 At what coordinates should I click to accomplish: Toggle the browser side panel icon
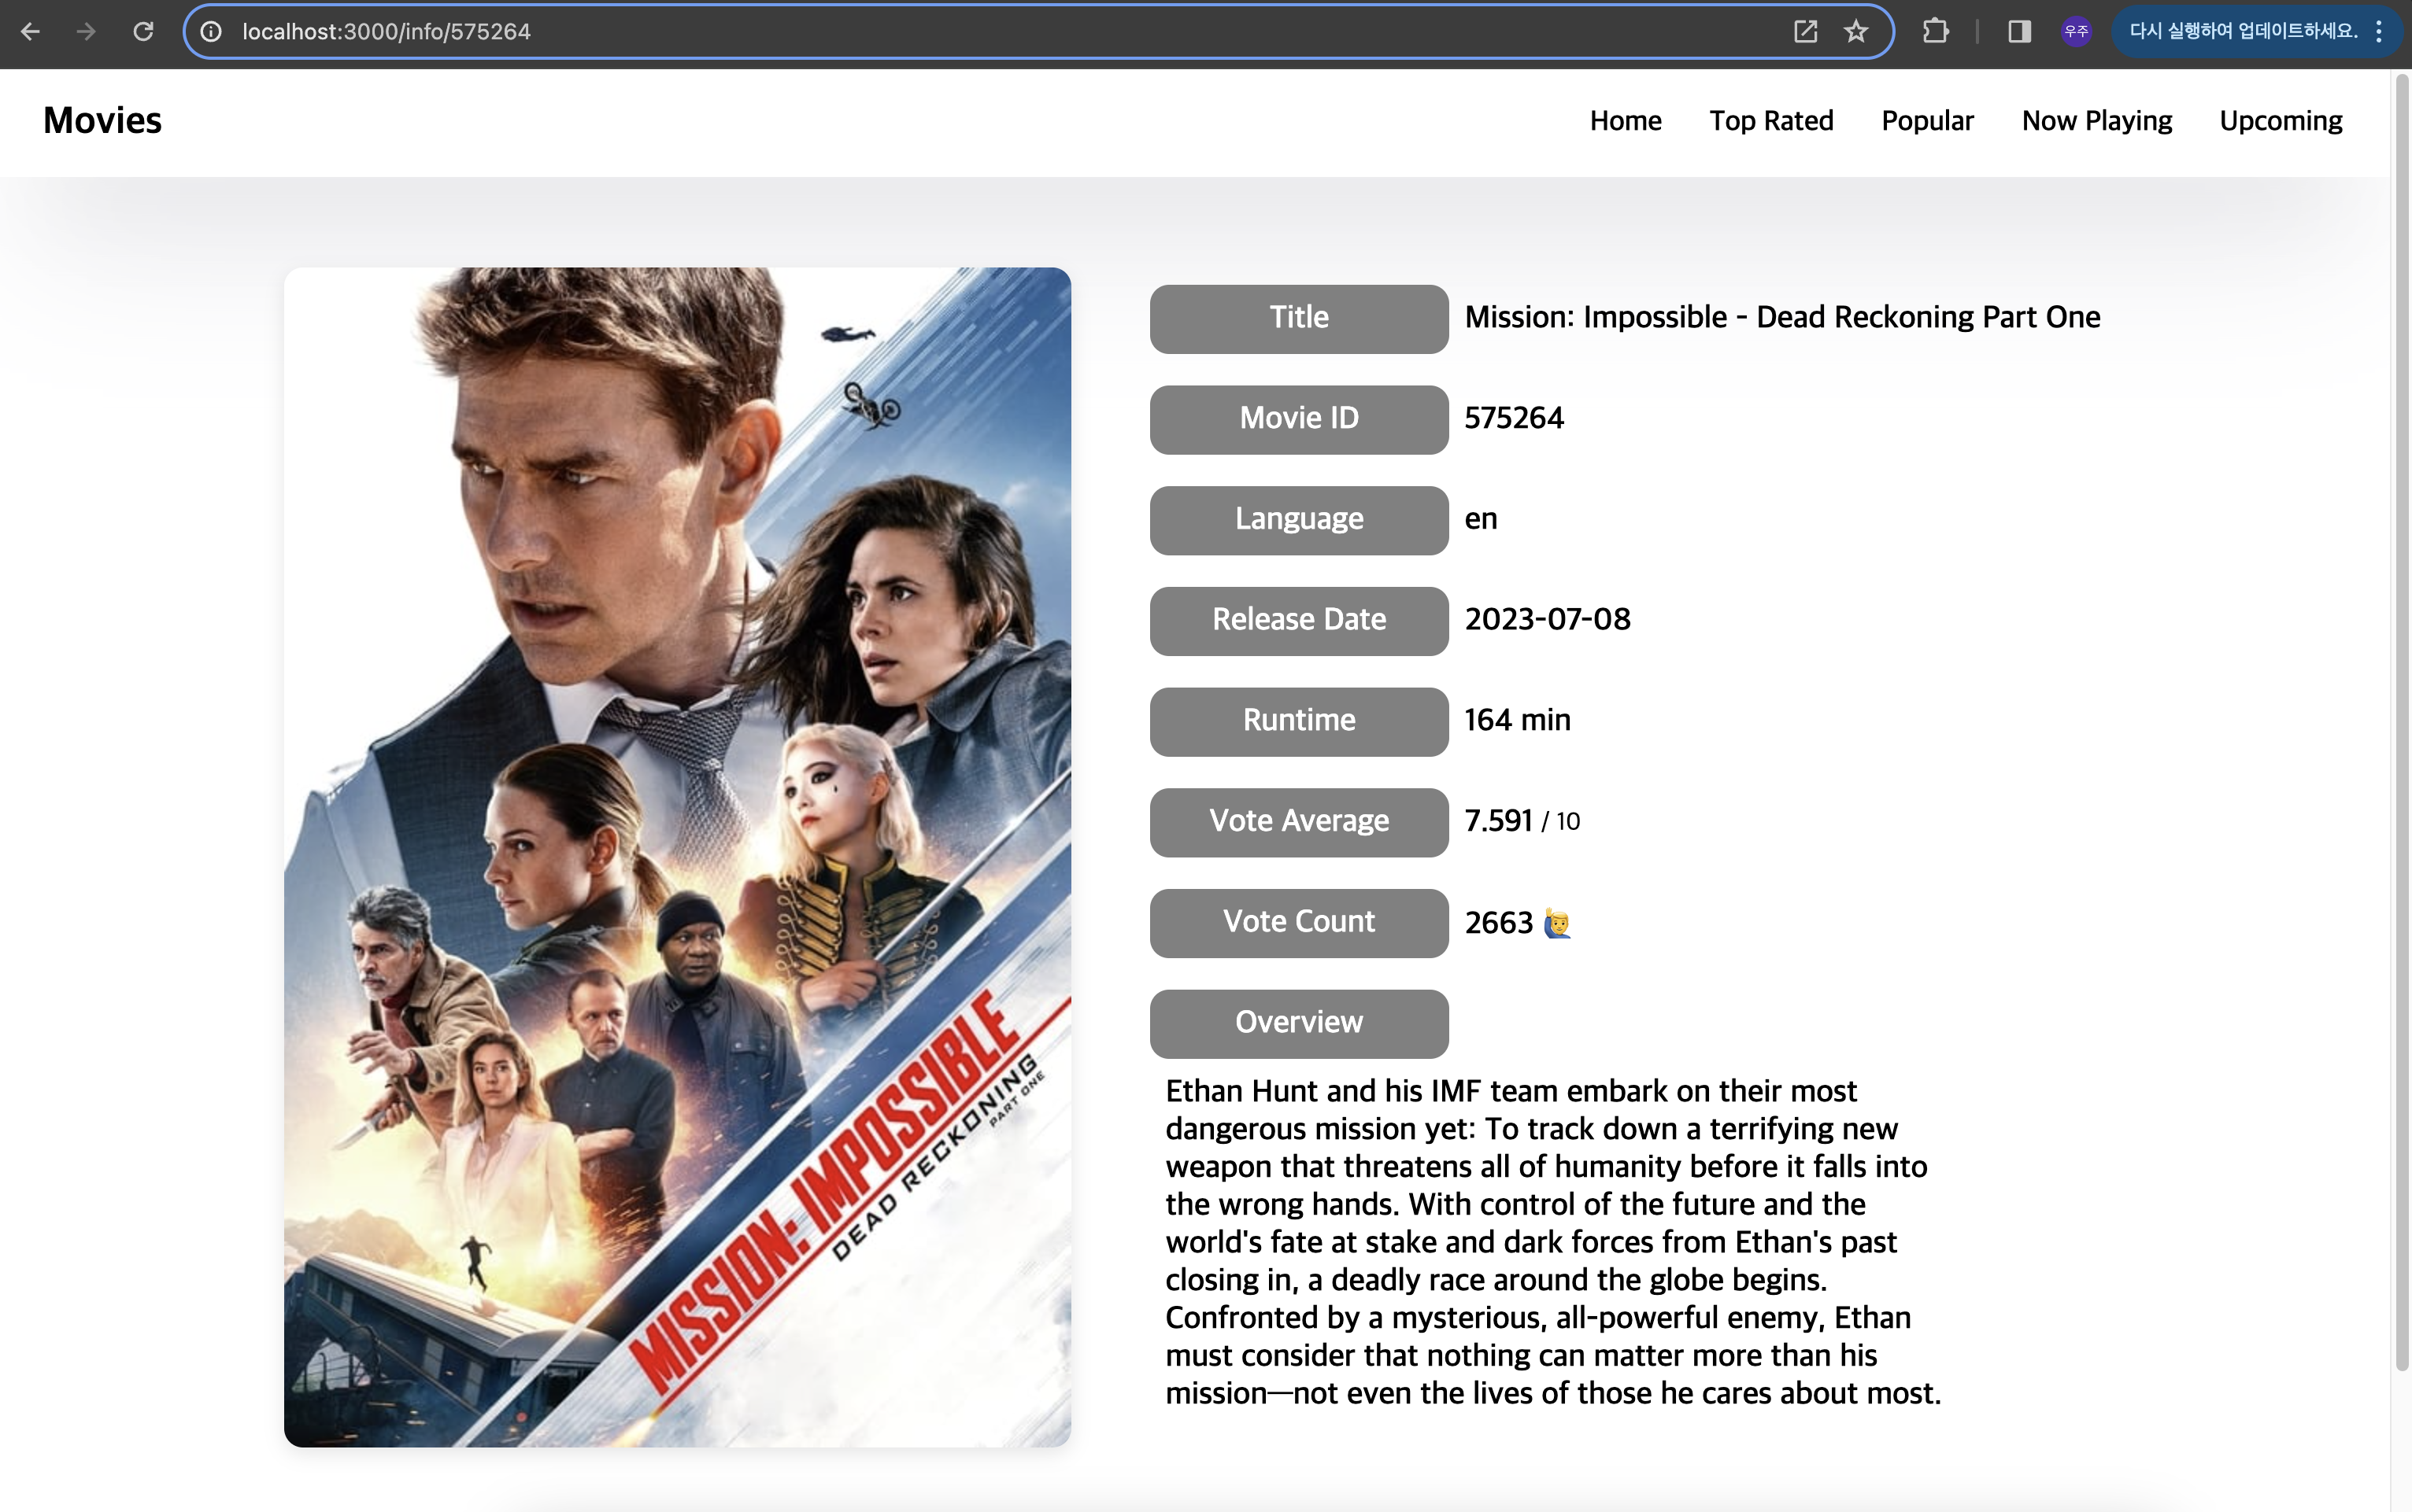click(2019, 32)
